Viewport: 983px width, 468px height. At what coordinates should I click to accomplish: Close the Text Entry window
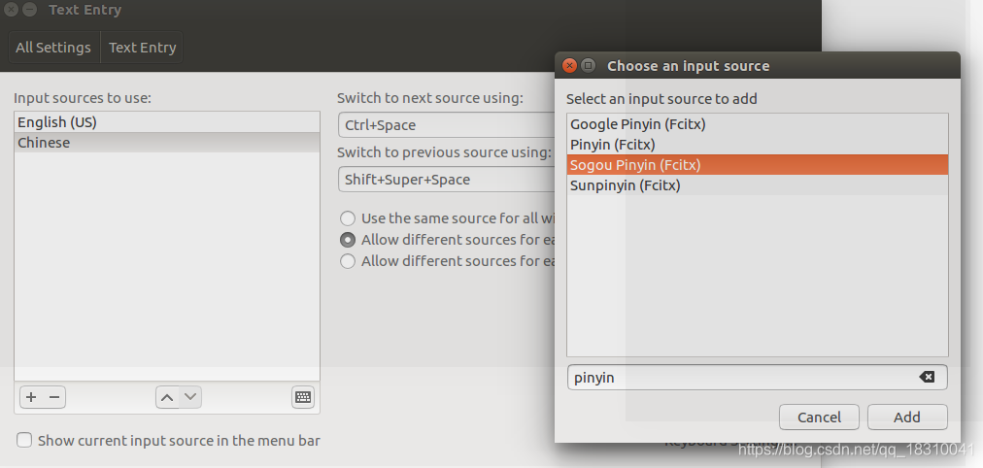[11, 10]
